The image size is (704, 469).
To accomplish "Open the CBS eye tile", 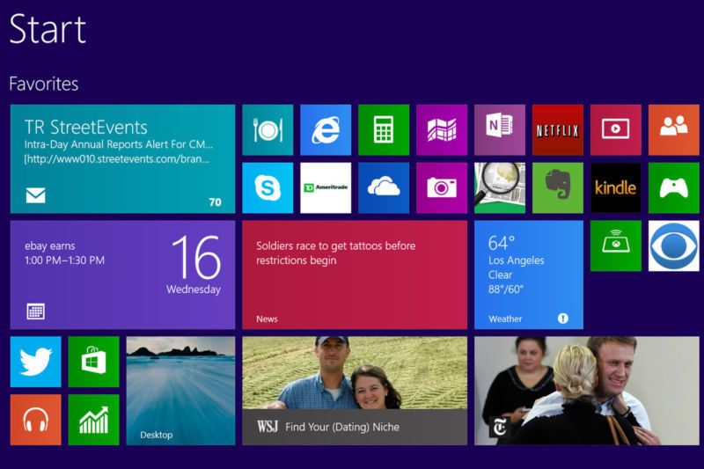I will point(673,245).
